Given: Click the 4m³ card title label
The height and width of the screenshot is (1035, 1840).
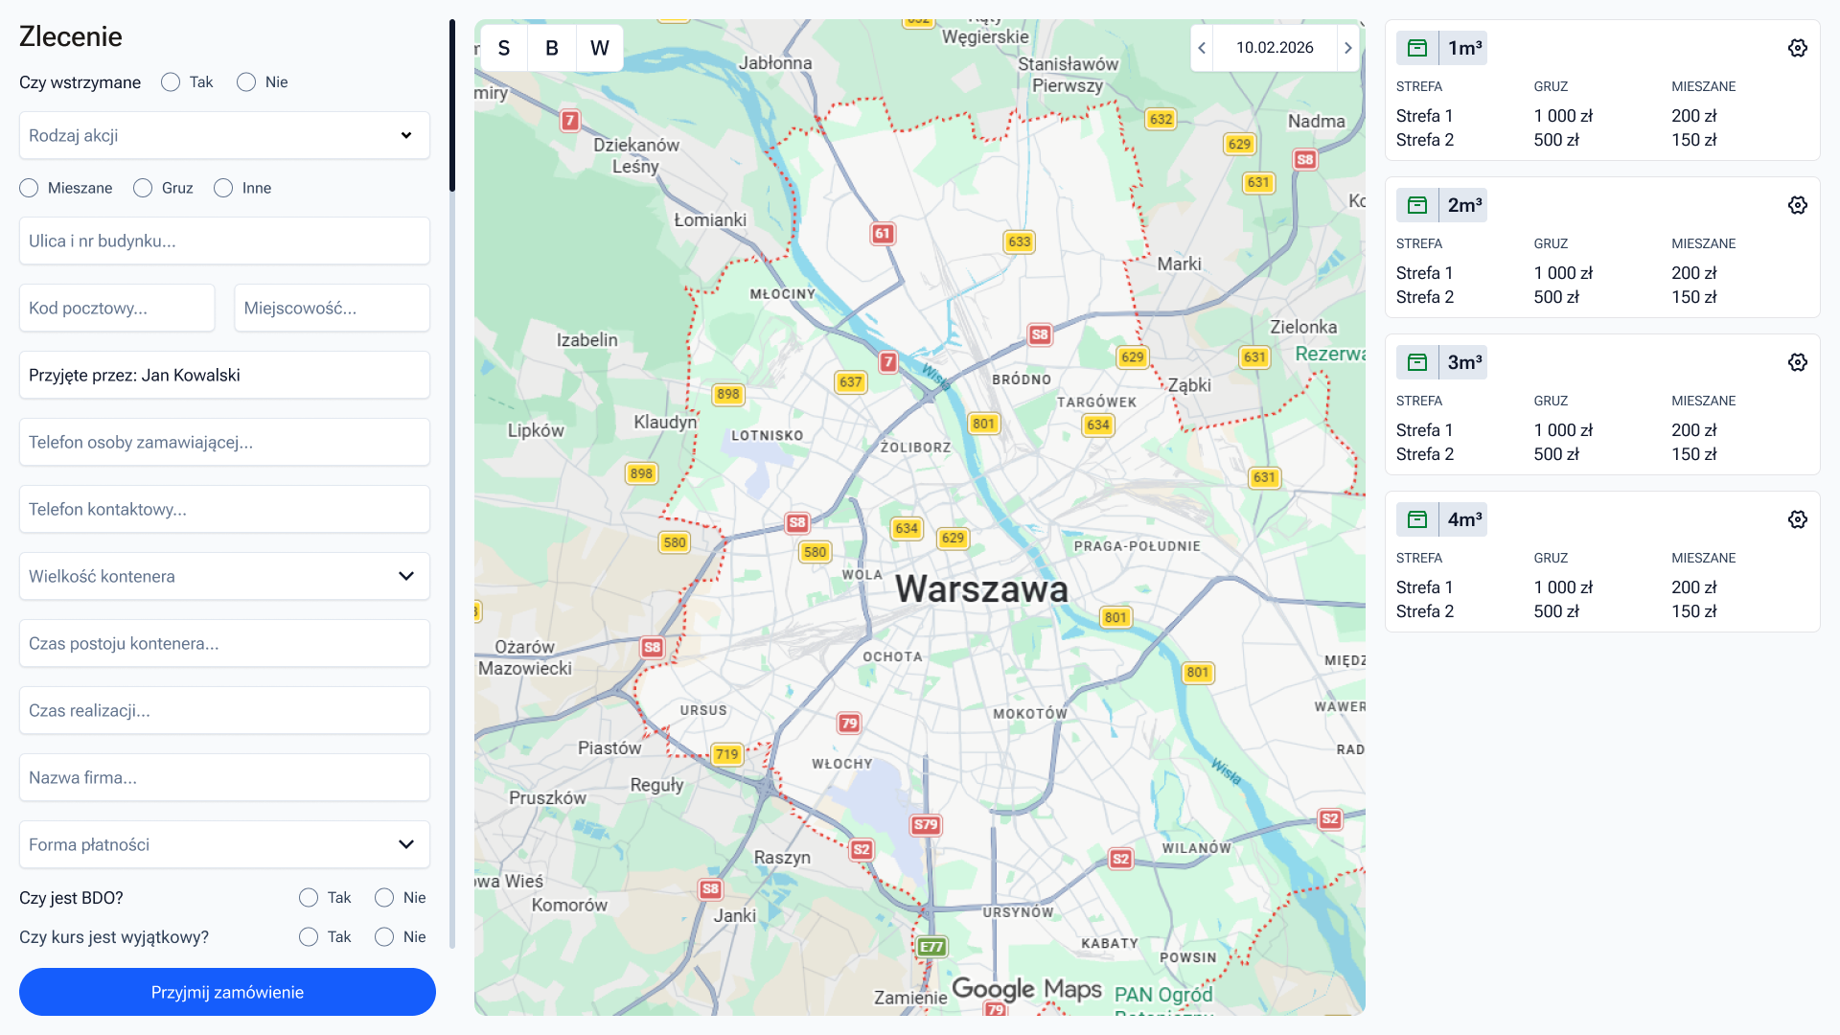Looking at the screenshot, I should point(1464,519).
